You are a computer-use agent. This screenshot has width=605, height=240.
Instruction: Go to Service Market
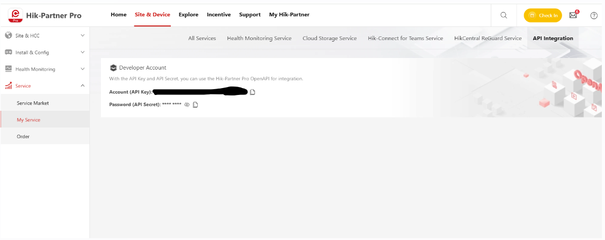coord(33,103)
